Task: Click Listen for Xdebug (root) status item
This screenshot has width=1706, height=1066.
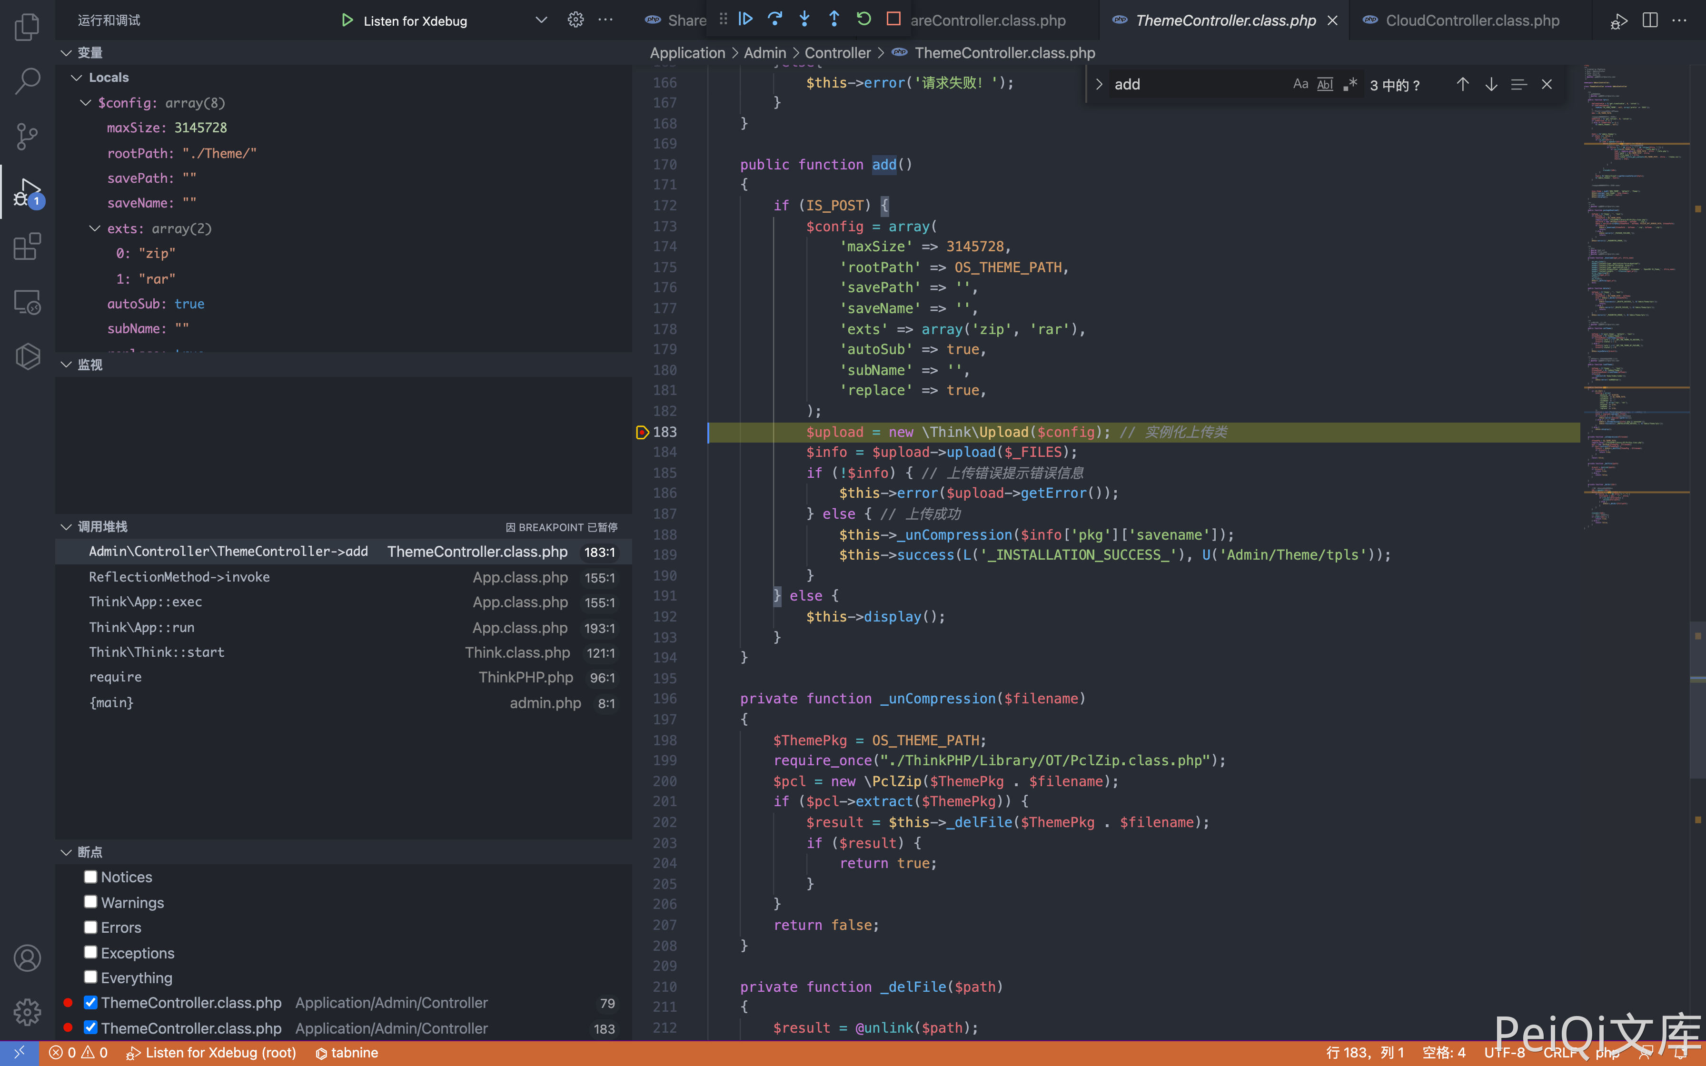Action: pyautogui.click(x=211, y=1053)
